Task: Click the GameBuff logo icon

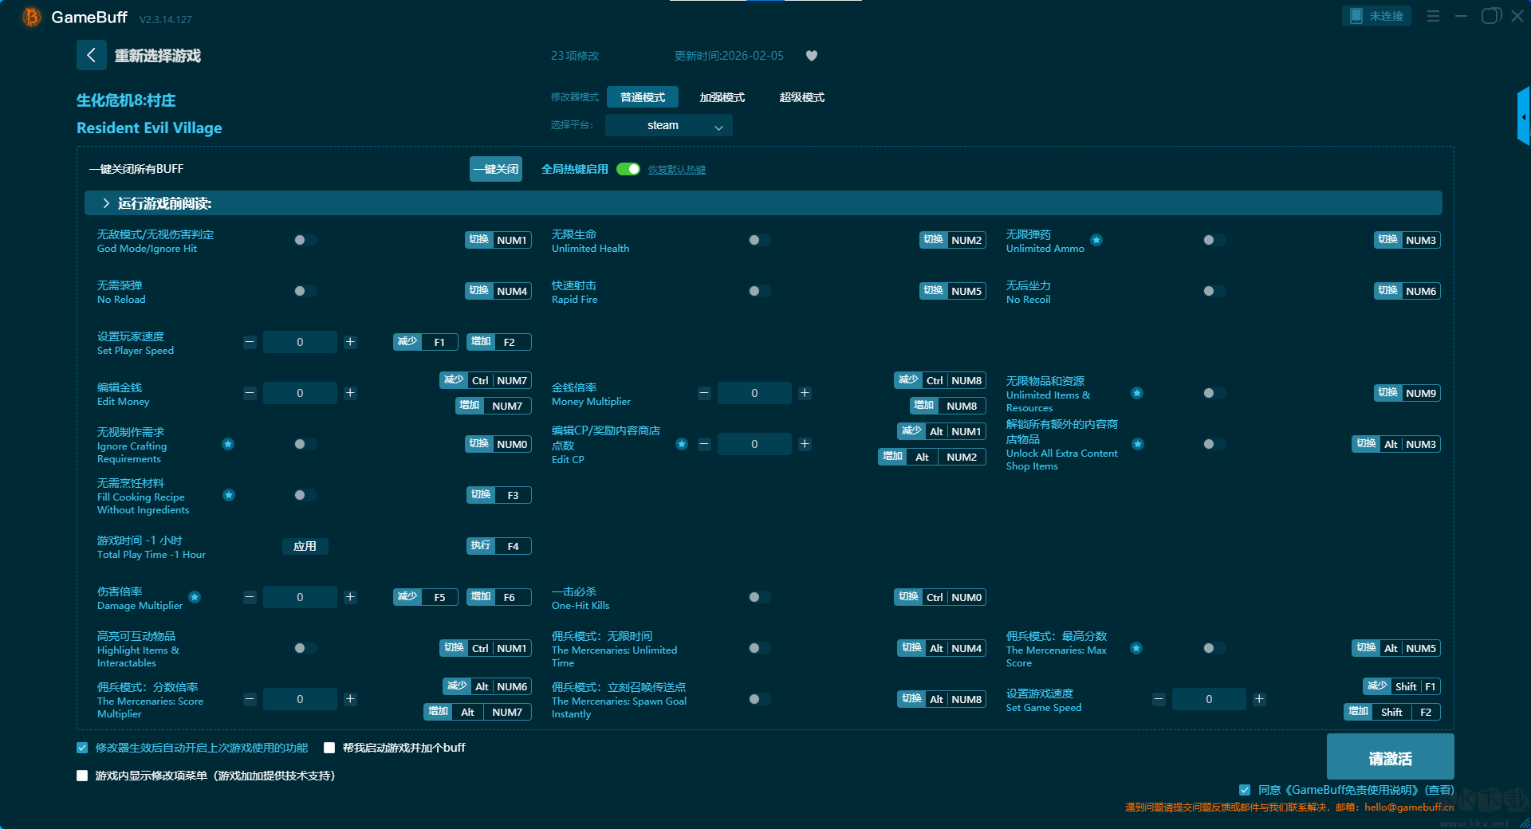Action: click(32, 17)
